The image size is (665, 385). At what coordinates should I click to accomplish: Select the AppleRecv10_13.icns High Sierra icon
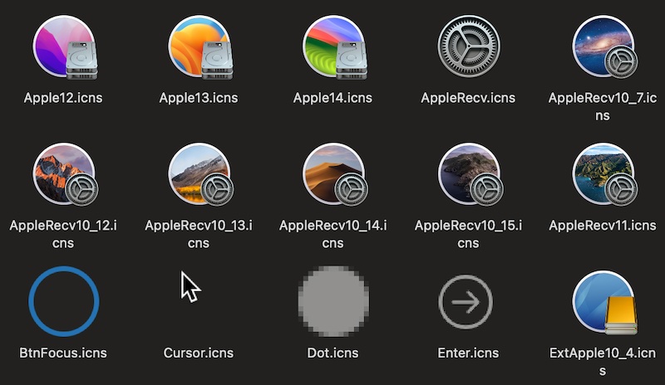pos(200,174)
